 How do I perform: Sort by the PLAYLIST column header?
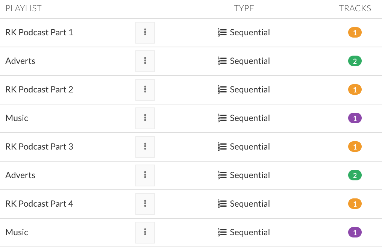pyautogui.click(x=23, y=8)
